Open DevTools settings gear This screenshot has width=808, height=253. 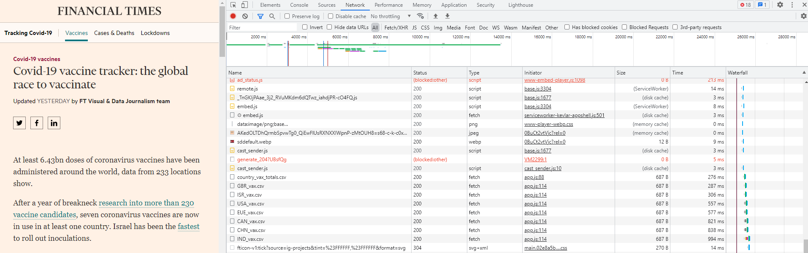coord(780,5)
